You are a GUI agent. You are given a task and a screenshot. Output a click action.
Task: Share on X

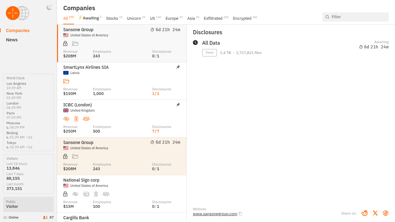[x=375, y=213]
